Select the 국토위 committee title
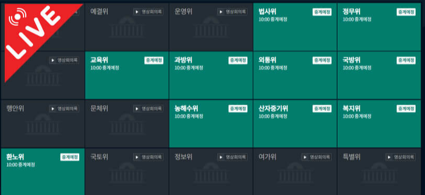The image size is (425, 195). [x=99, y=157]
